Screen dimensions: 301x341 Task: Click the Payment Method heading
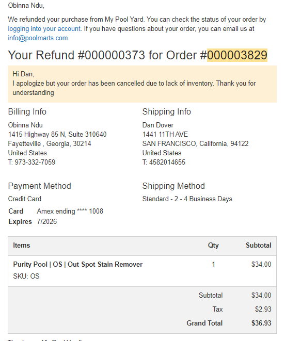click(39, 186)
